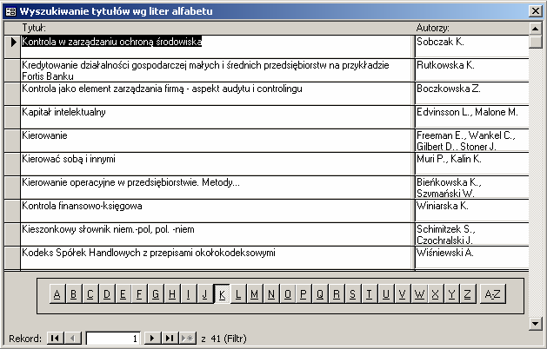Click the title 'Kierowanie' field

tap(217, 140)
